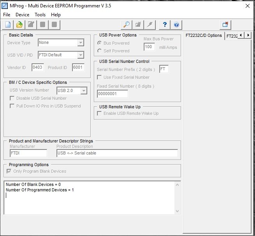
Task: Select the partially hidden FT232 tab
Action: click(x=232, y=36)
